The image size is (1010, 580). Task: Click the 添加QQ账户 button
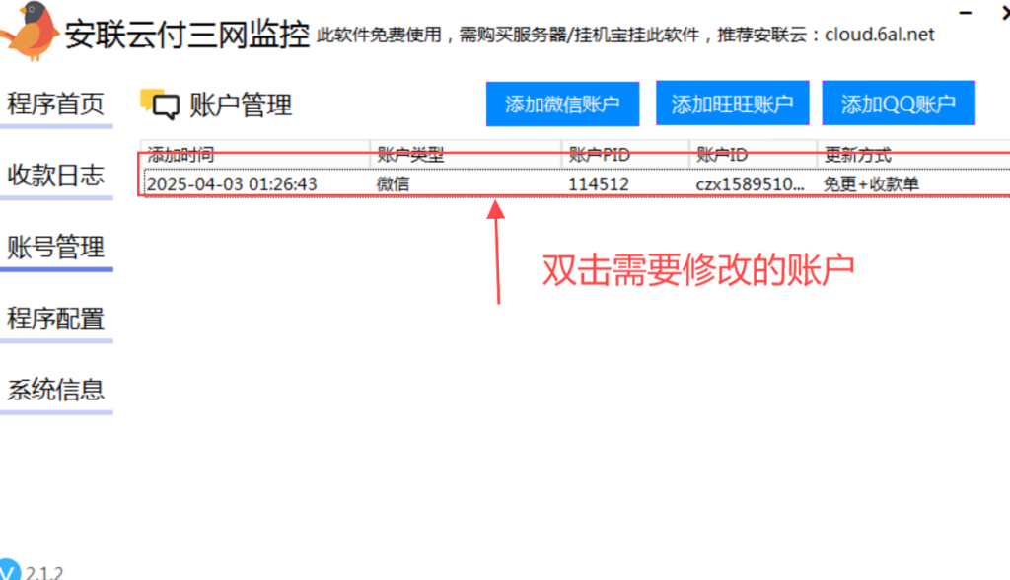coord(899,104)
